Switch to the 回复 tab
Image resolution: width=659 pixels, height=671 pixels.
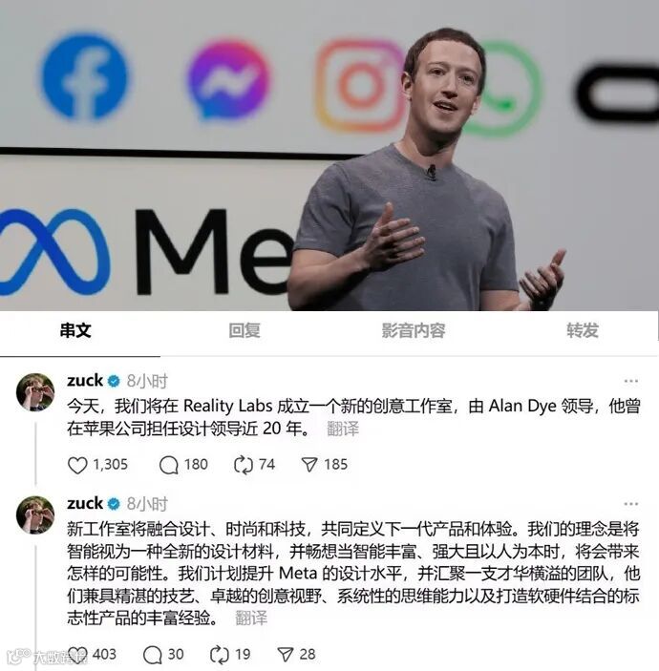[244, 330]
